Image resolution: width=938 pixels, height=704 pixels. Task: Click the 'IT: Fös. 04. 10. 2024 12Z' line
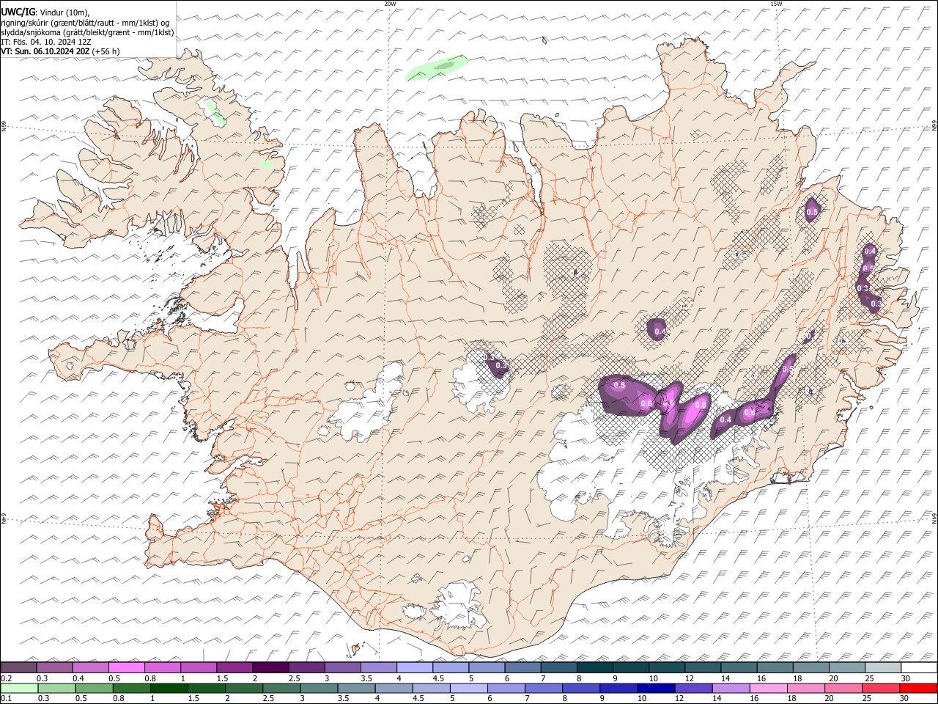point(46,42)
